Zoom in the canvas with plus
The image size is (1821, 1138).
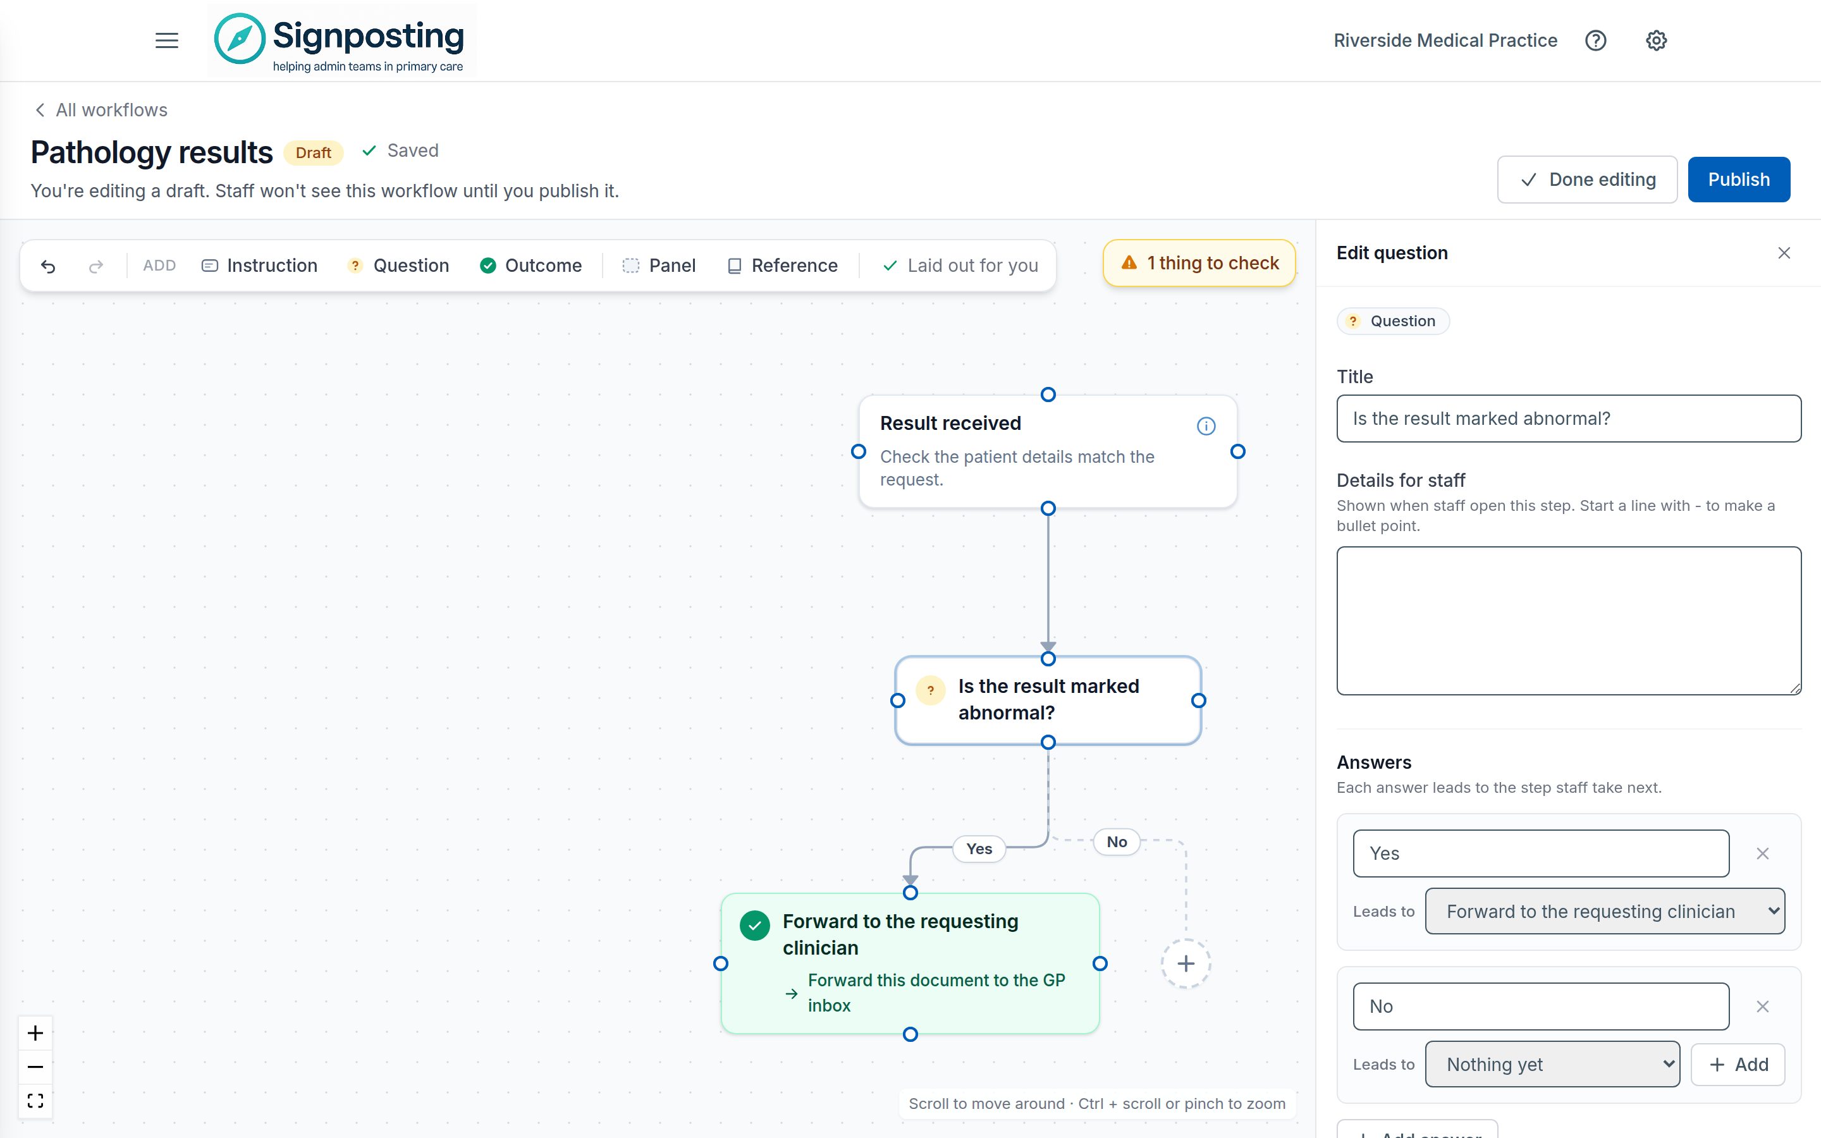tap(35, 1032)
